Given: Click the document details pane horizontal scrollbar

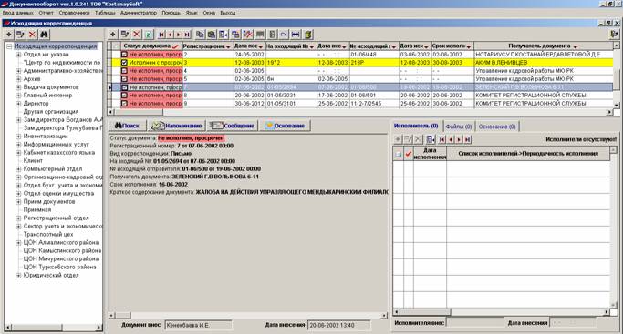Looking at the screenshot, I should click(x=248, y=316).
